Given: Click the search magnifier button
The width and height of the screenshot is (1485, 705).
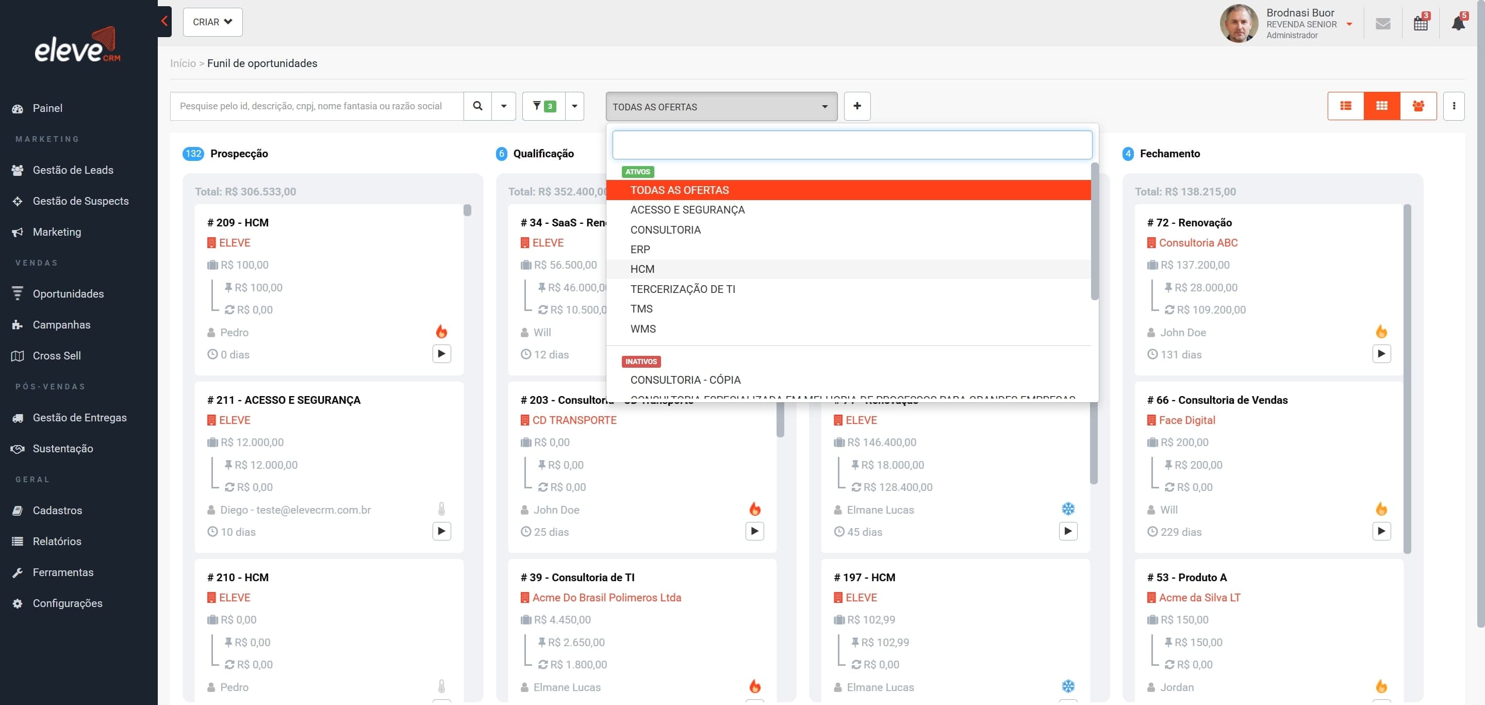Looking at the screenshot, I should (x=477, y=106).
